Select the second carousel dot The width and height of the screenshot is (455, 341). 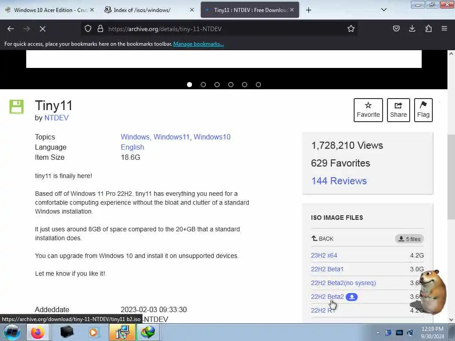[203, 85]
